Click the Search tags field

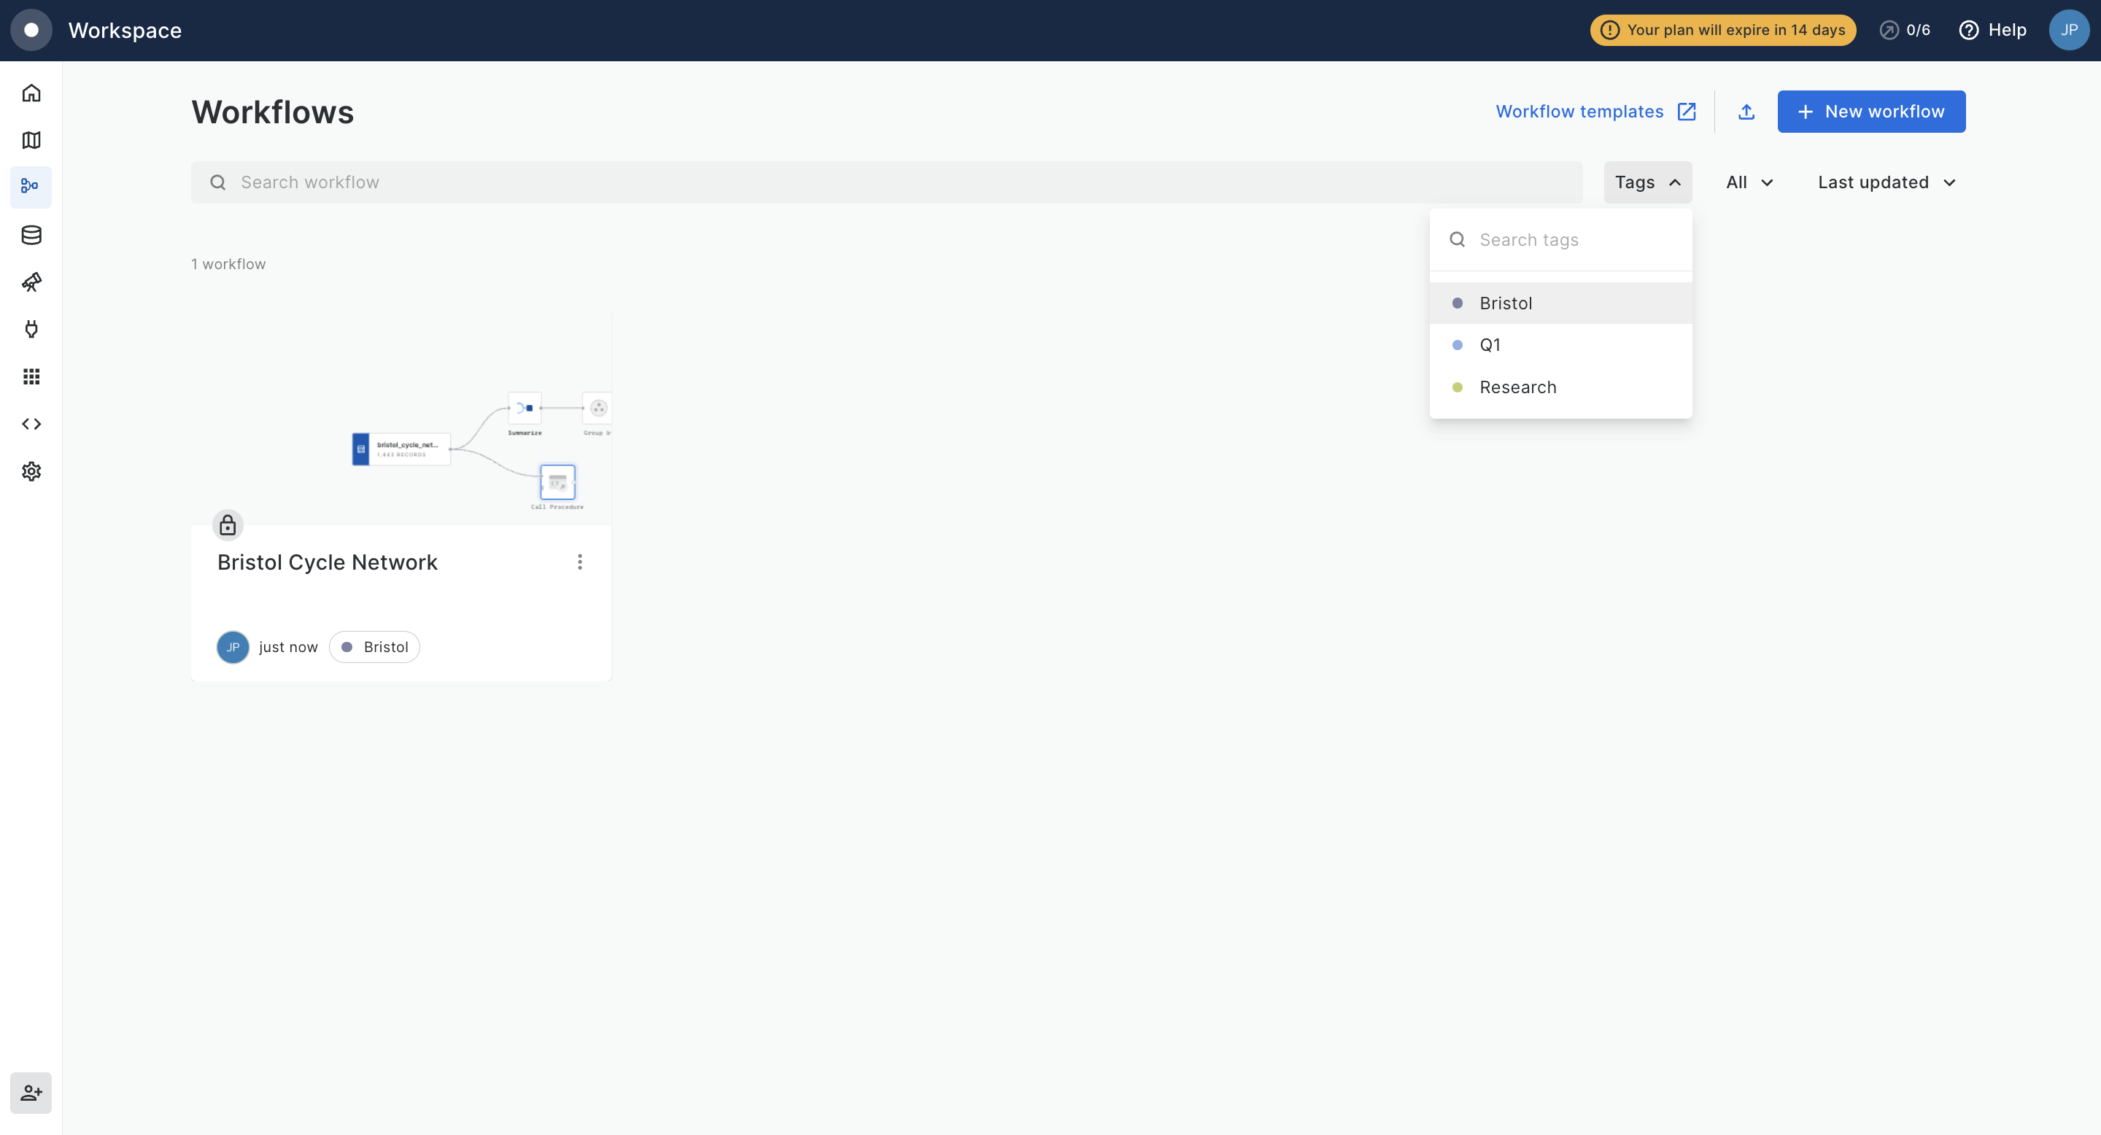tap(1574, 240)
